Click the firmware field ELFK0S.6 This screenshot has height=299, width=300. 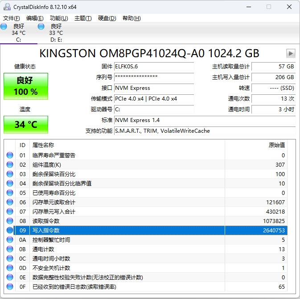pyautogui.click(x=154, y=67)
